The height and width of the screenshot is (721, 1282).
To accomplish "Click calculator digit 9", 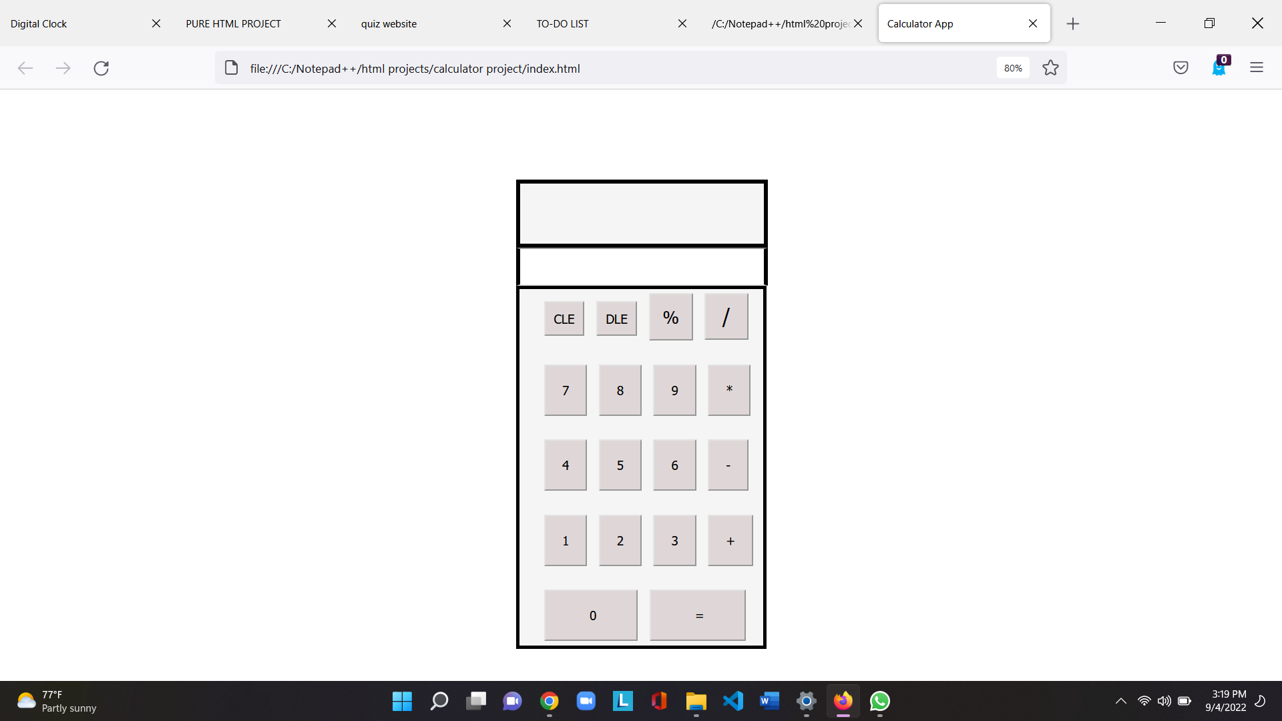I will 674,390.
